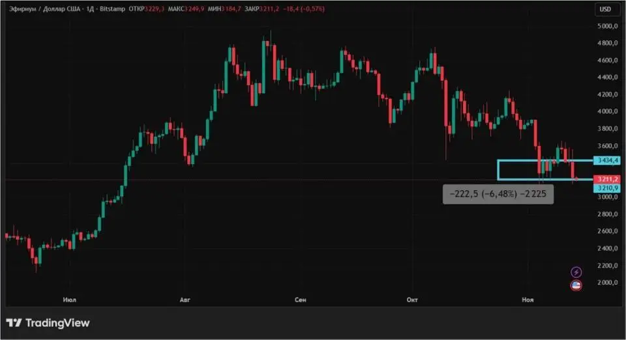Image resolution: width=626 pixels, height=340 pixels.
Task: Click the purple lightning event icon
Action: [x=576, y=272]
